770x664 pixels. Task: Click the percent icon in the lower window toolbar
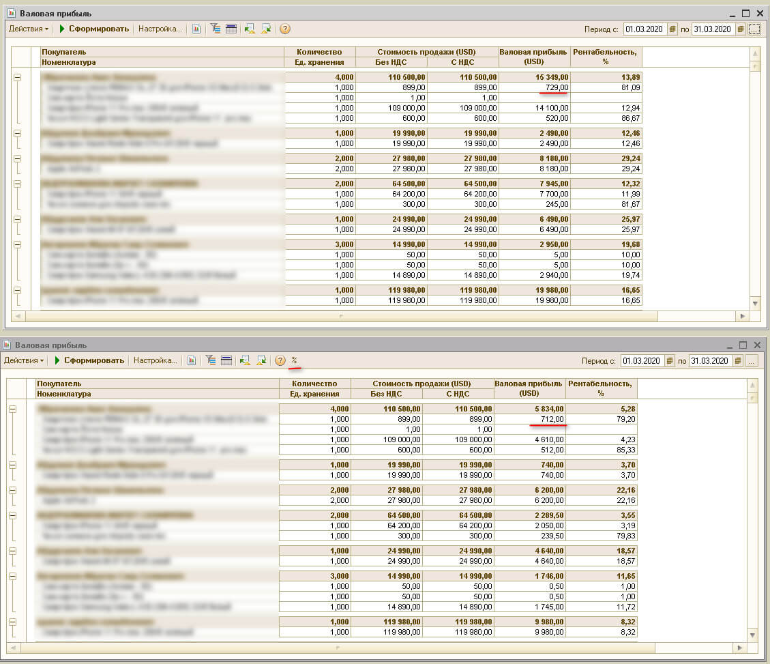coord(295,360)
